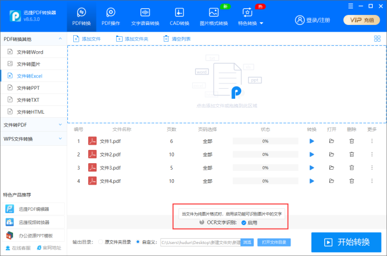Select 文件转HTML in the sidebar

pyautogui.click(x=34, y=112)
